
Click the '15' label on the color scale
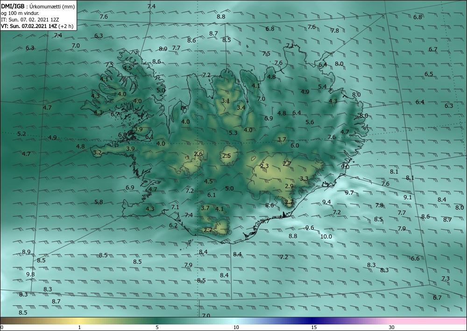tap(314, 327)
